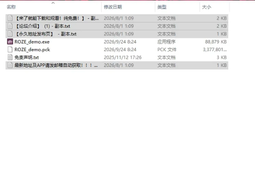Viewport: 255px width, 193px height.
Task: Click the text file icon beside 免责声明.txt
Action: pos(10,58)
